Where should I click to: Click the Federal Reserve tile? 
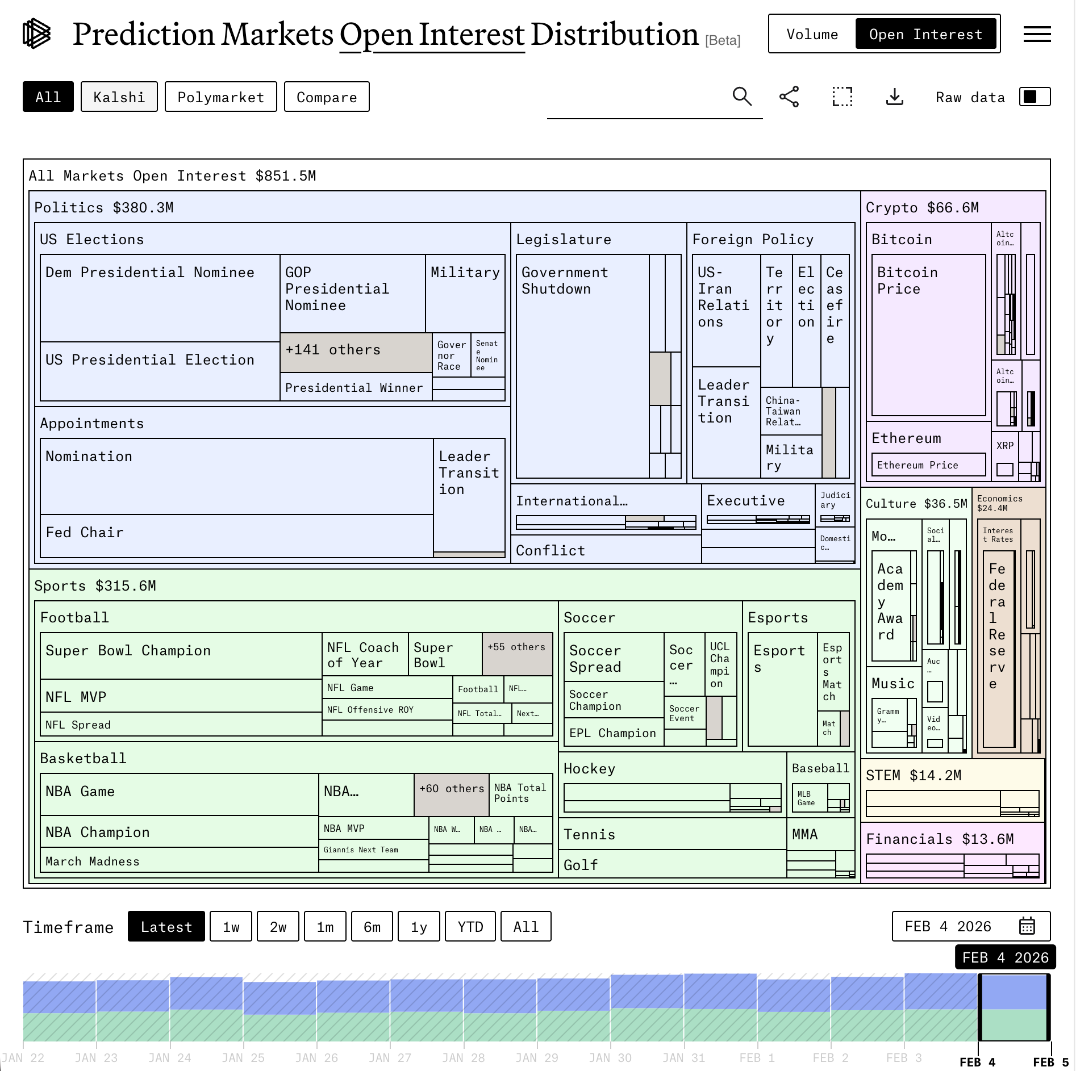coord(999,649)
